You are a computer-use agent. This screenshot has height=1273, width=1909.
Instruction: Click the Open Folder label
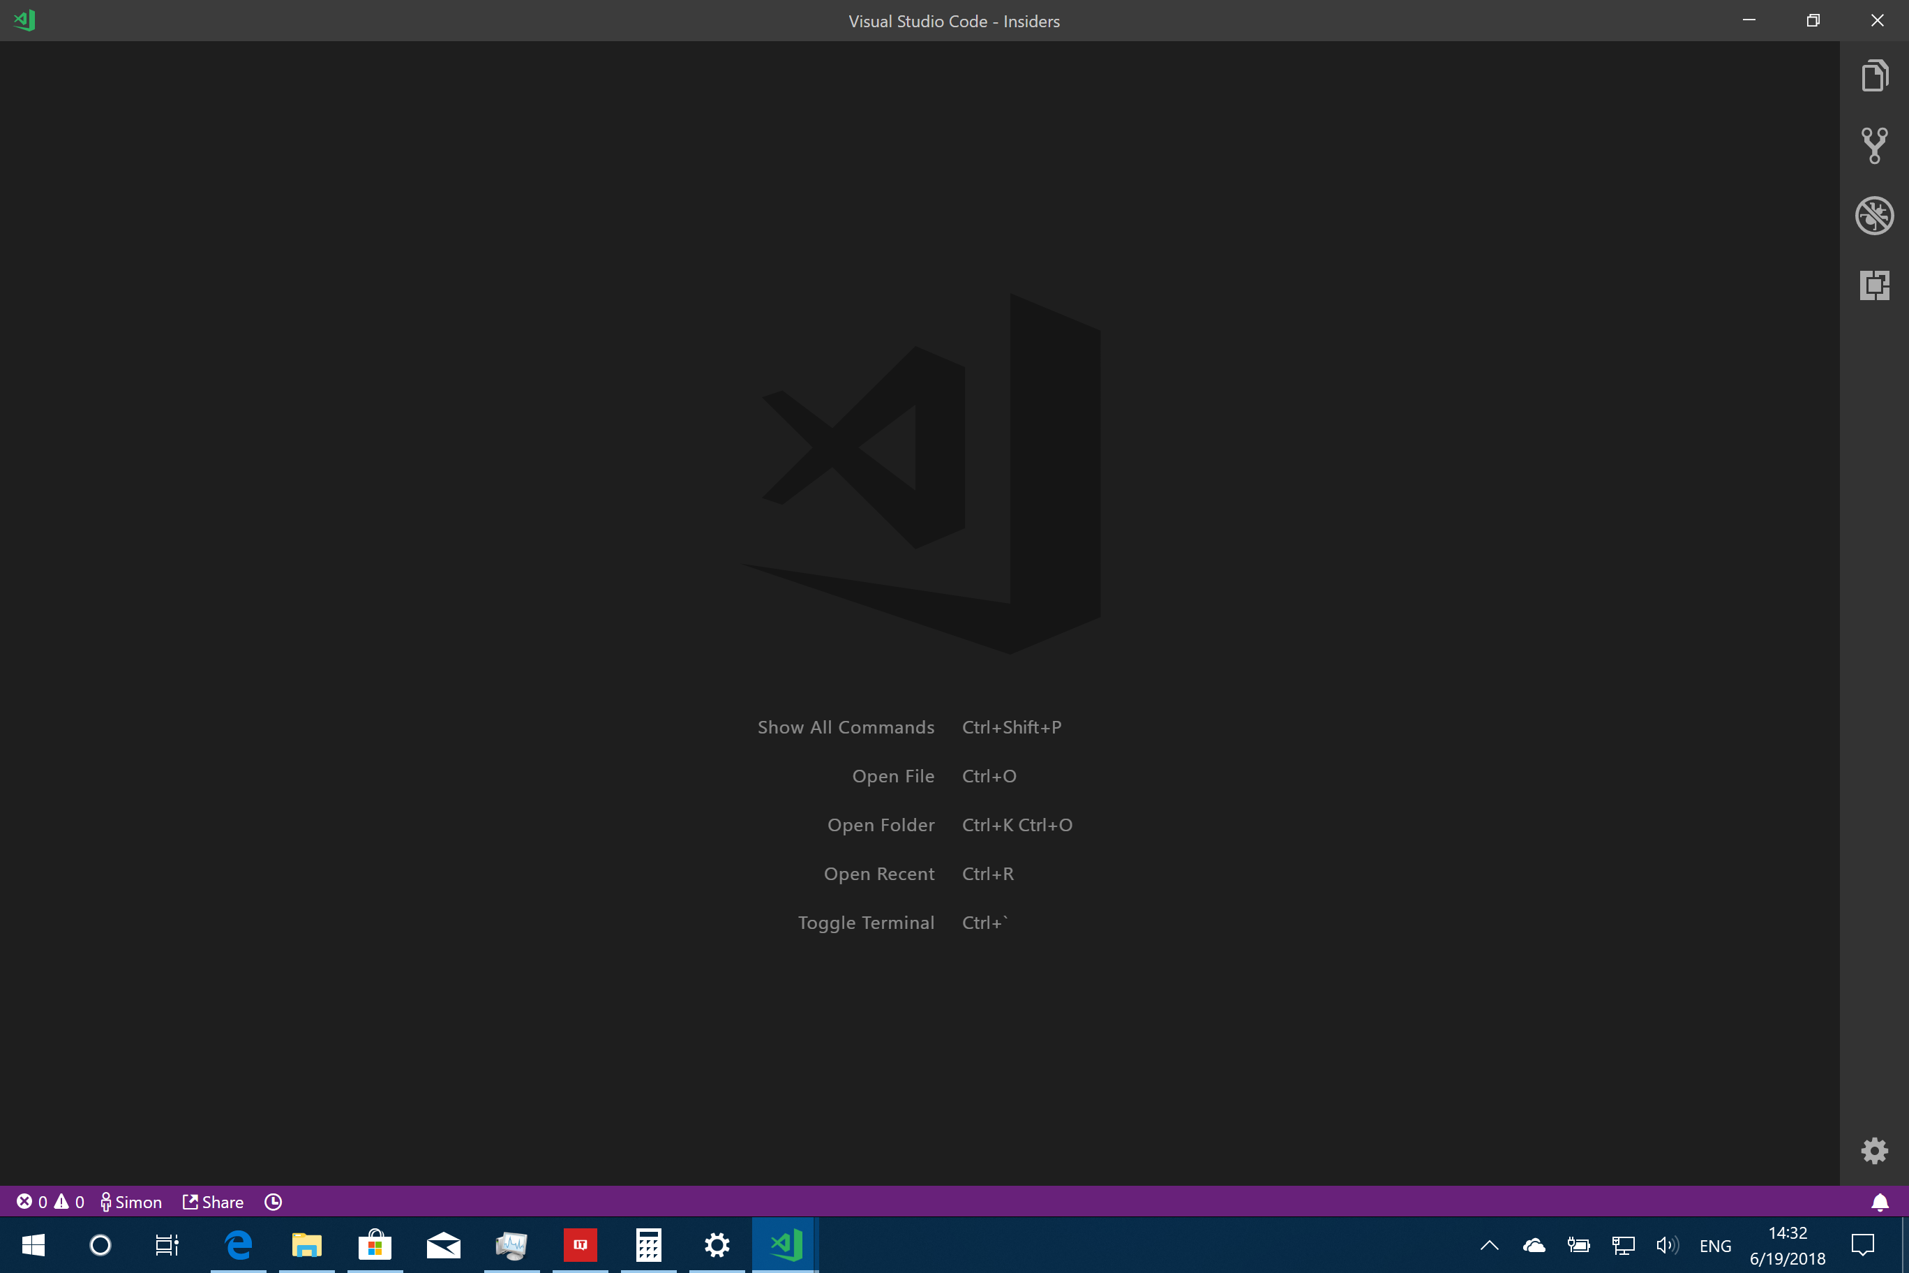pyautogui.click(x=881, y=825)
